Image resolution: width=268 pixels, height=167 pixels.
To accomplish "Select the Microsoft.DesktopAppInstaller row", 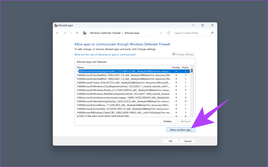I will (x=133, y=71).
